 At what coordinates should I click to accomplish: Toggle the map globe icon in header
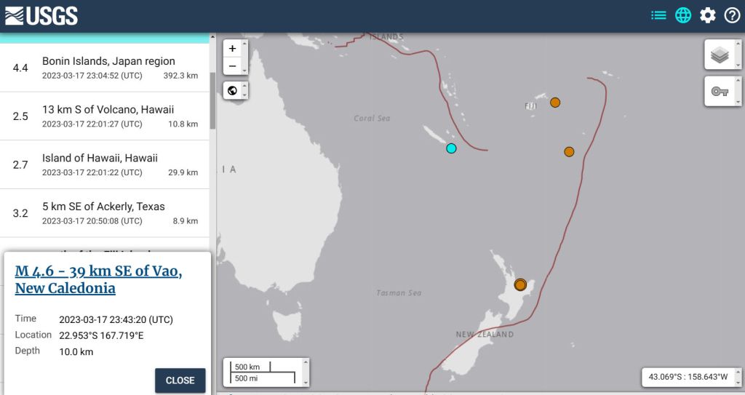click(x=683, y=15)
